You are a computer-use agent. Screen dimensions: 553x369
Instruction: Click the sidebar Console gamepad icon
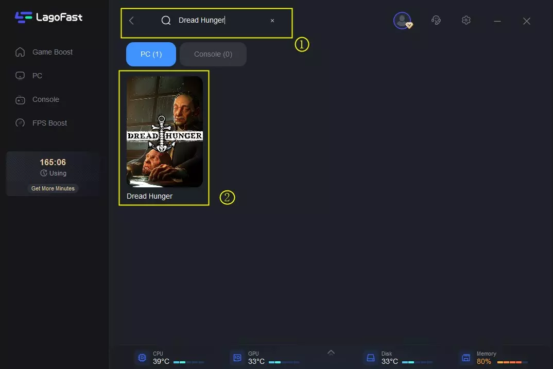pyautogui.click(x=20, y=100)
